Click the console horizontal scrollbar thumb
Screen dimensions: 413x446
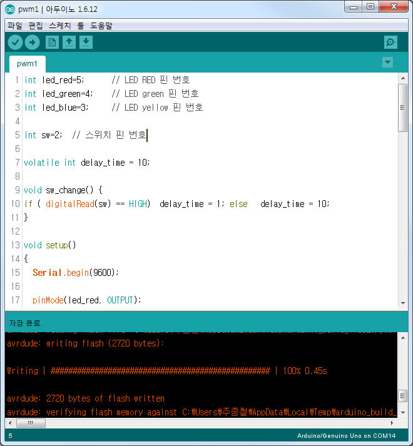click(31, 423)
